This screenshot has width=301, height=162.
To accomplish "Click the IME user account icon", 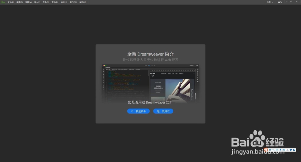I will click(287, 150).
